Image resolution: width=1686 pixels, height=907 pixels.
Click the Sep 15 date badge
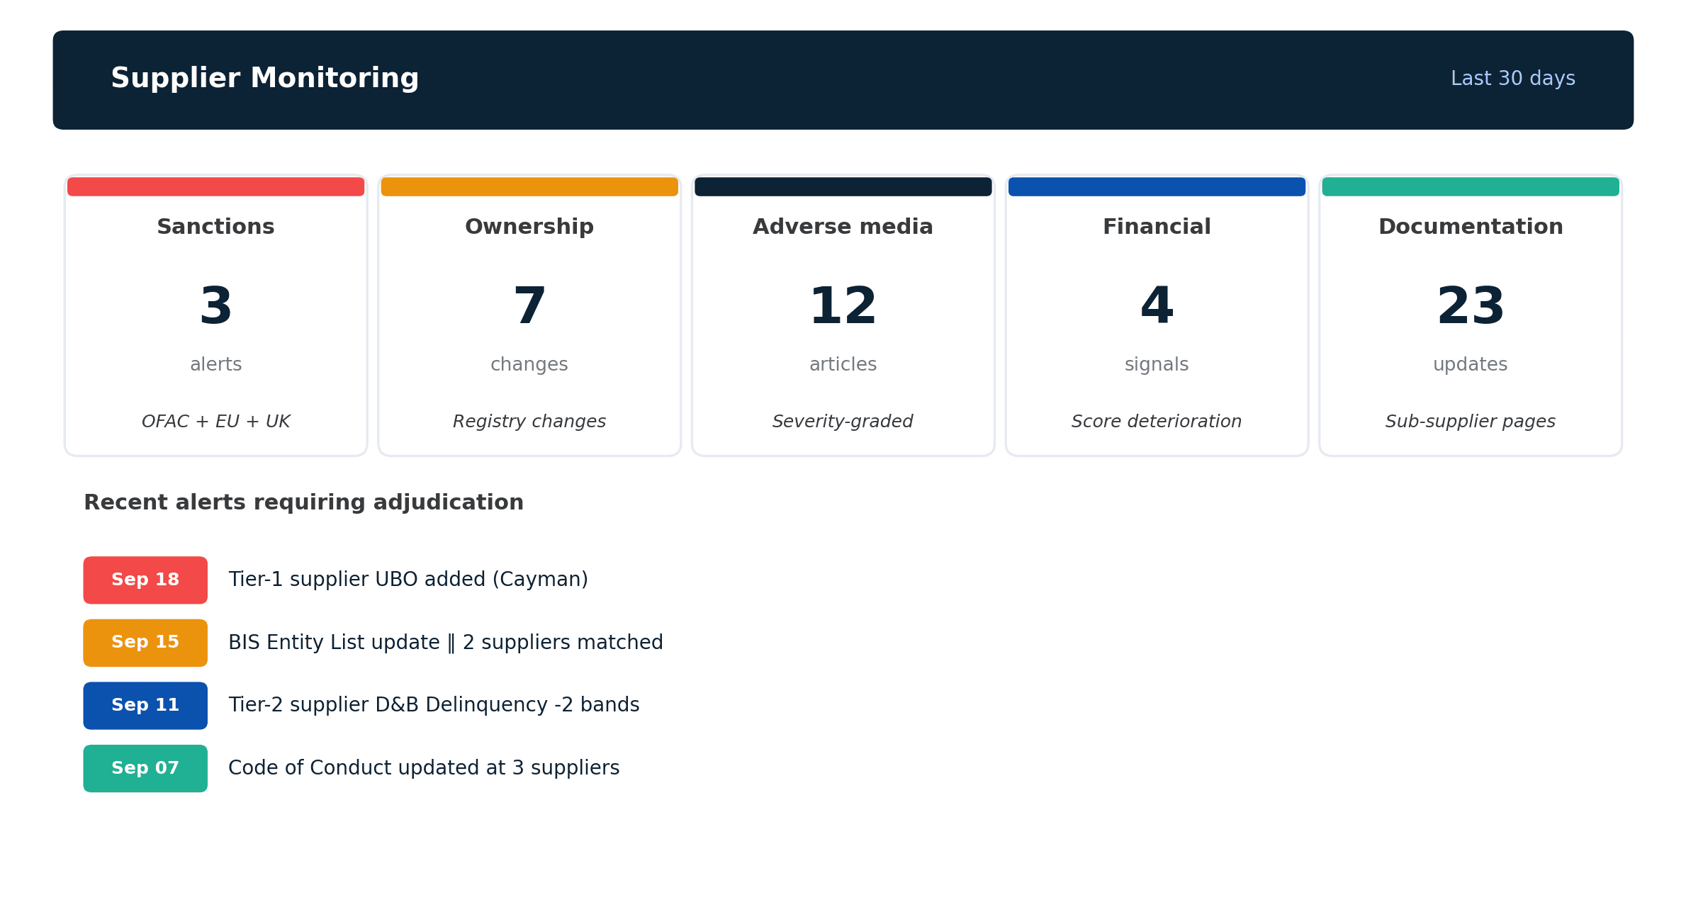(145, 642)
